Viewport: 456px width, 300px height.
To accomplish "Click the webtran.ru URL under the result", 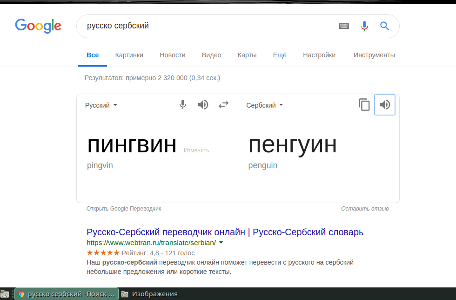I will point(151,243).
